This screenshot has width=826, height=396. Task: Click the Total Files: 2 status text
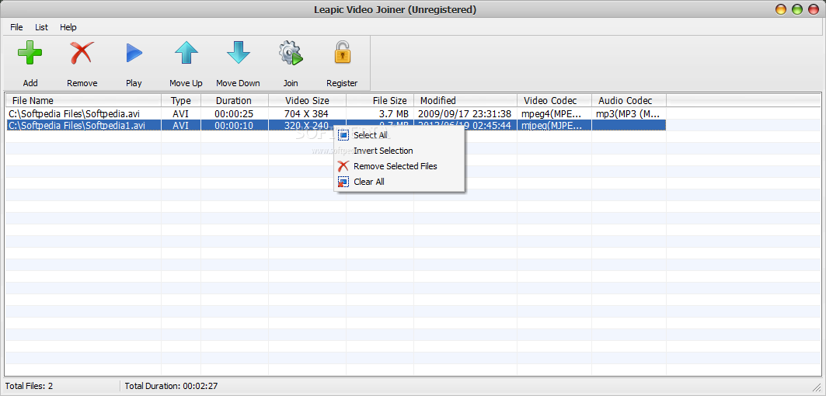[29, 386]
